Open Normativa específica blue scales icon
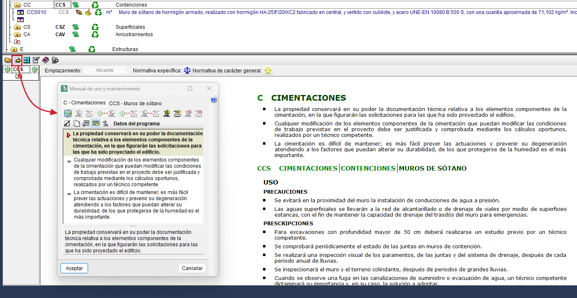The width and height of the screenshot is (577, 298). 187,70
